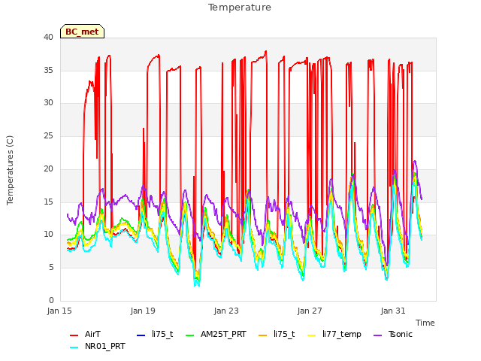
Task: Click the yellow li77_temp legend marker
Action: [x=312, y=335]
